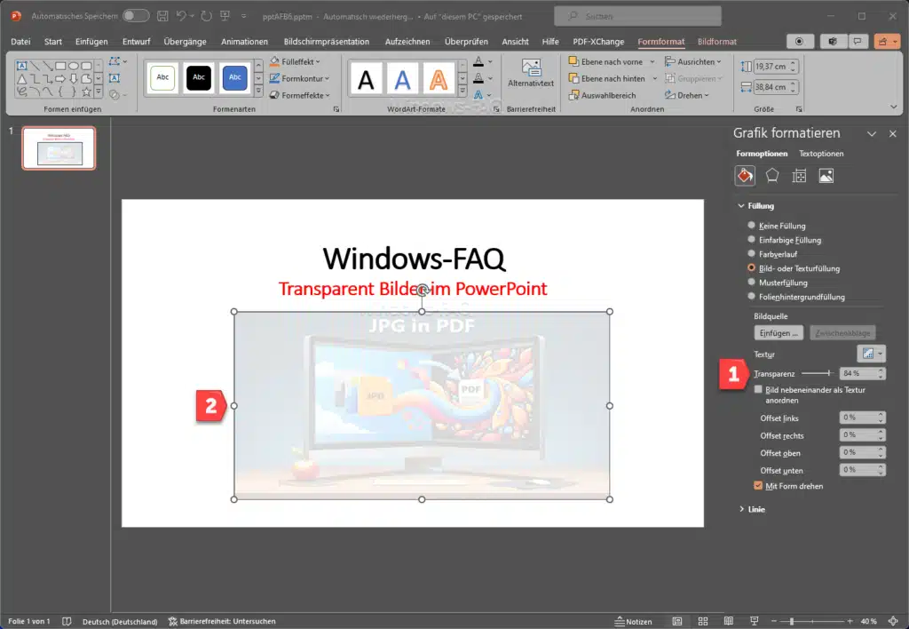Click Auswahlbereich button

tap(603, 95)
